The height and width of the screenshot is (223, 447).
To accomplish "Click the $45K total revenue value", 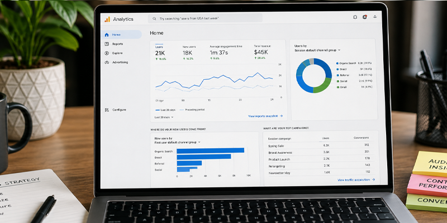I will pyautogui.click(x=261, y=52).
